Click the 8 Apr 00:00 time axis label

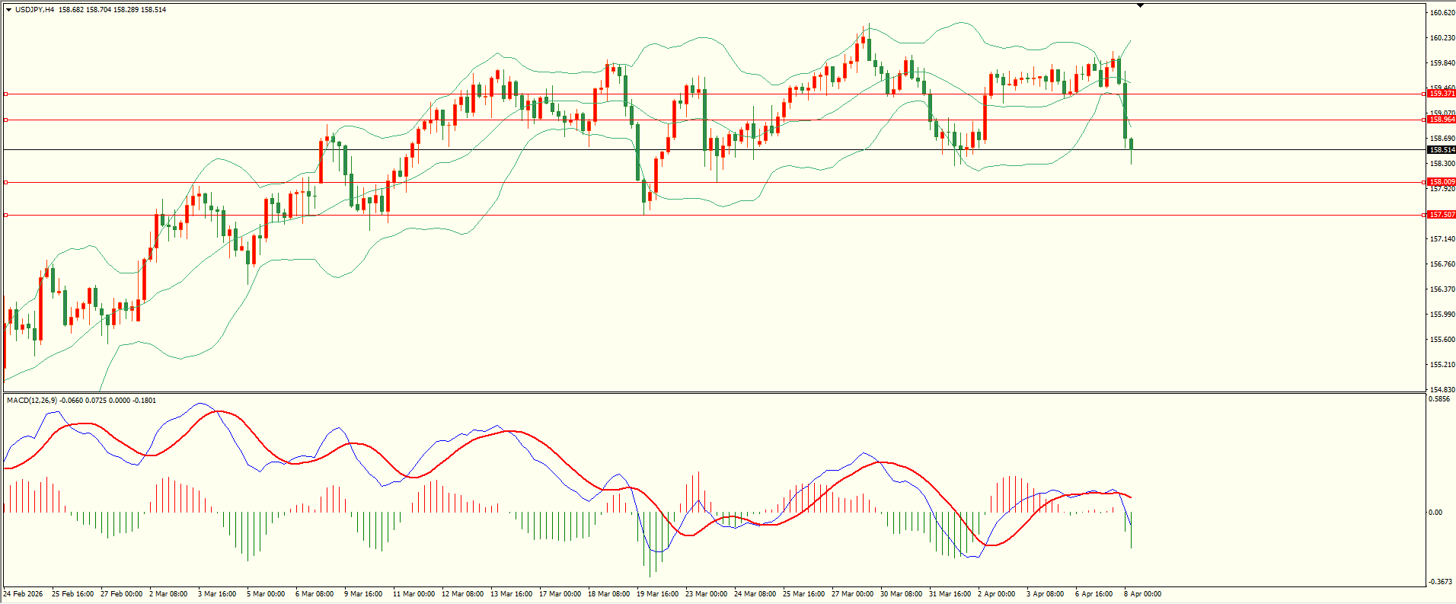[1142, 594]
